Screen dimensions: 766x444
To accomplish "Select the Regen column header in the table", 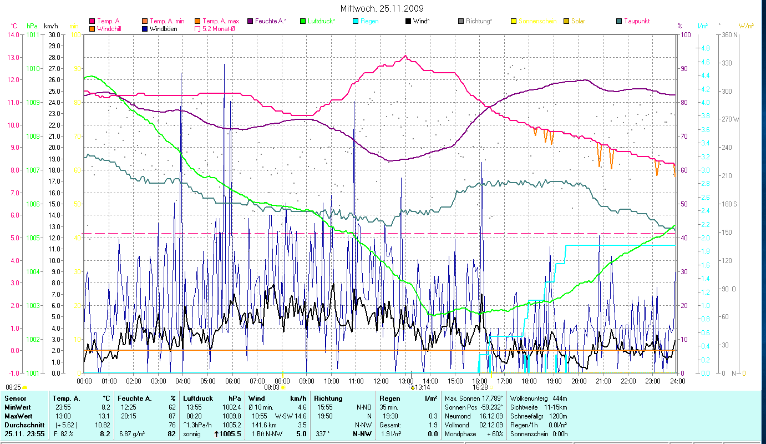I will [x=389, y=398].
